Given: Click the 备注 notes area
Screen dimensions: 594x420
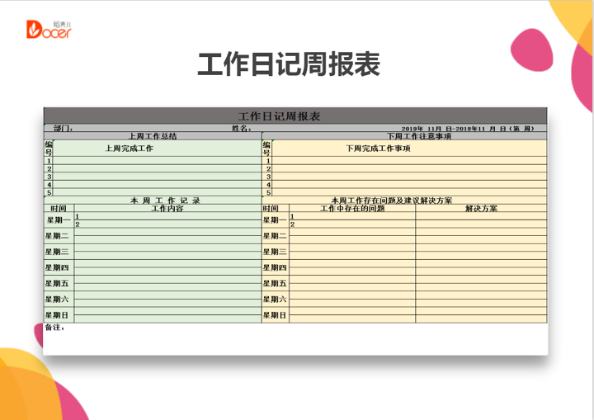Looking at the screenshot, I should [54, 328].
